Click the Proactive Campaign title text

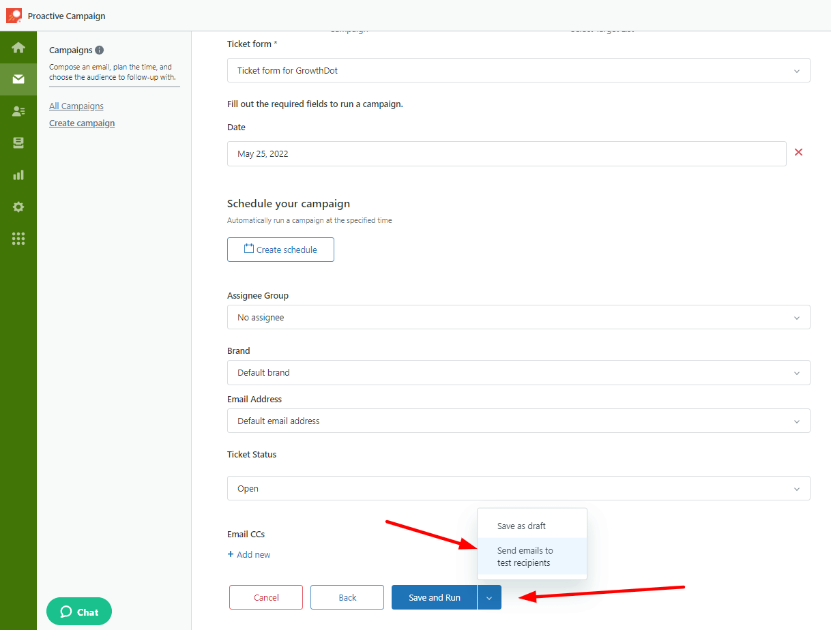[x=67, y=16]
